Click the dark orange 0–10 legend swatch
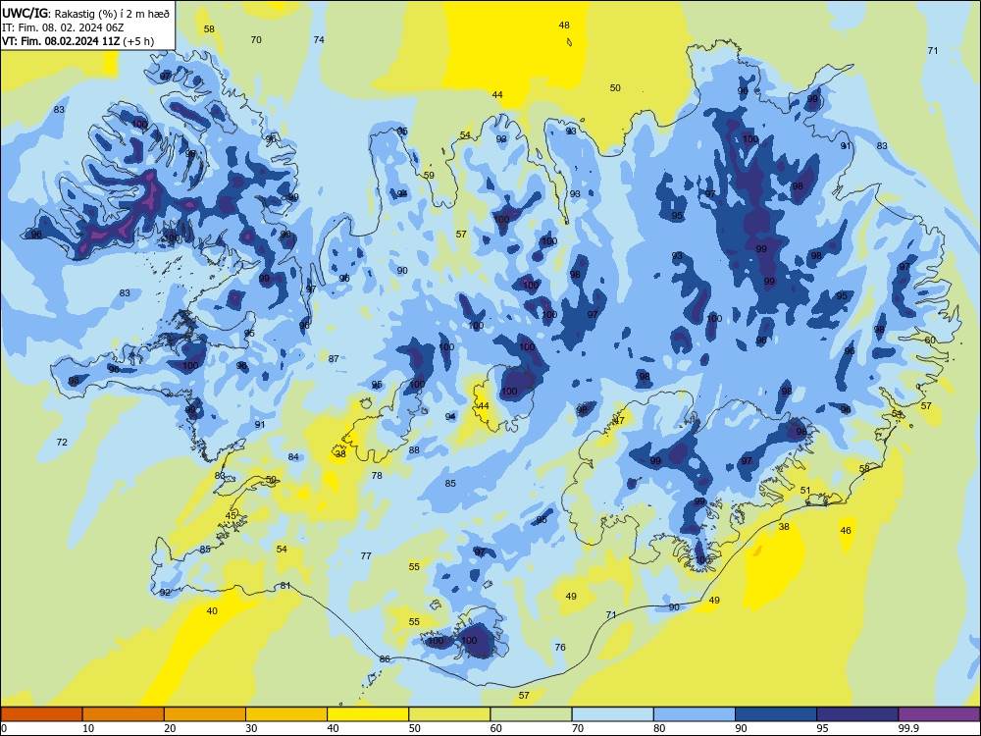981x736 pixels. coord(41,714)
